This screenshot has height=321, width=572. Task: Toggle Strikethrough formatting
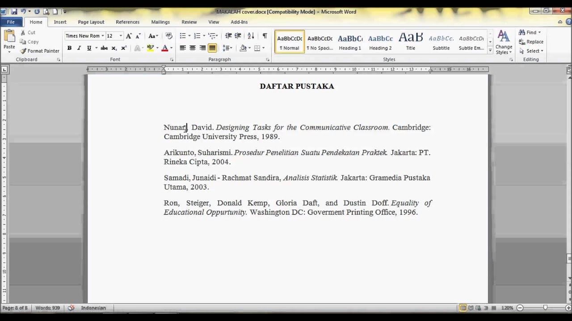point(104,48)
